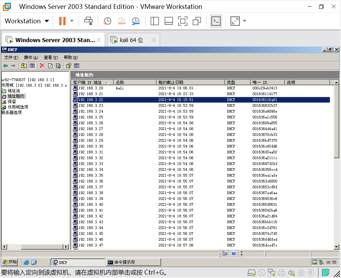The image size is (341, 278).
Task: Toggle the thumbnail bar view
Action: click(x=169, y=21)
